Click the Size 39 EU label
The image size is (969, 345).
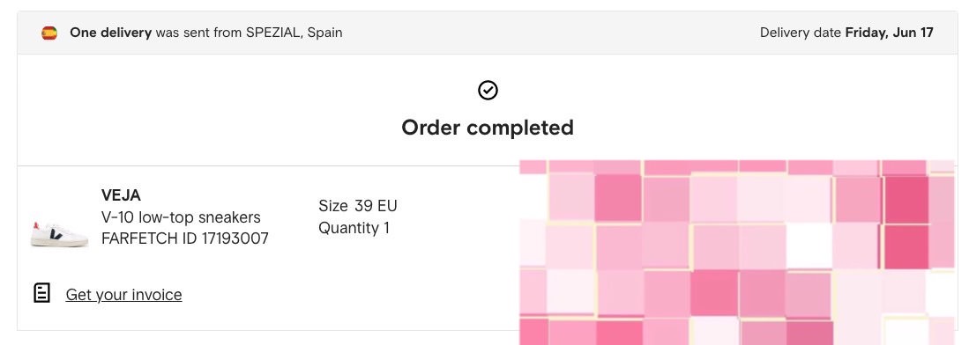coord(358,206)
